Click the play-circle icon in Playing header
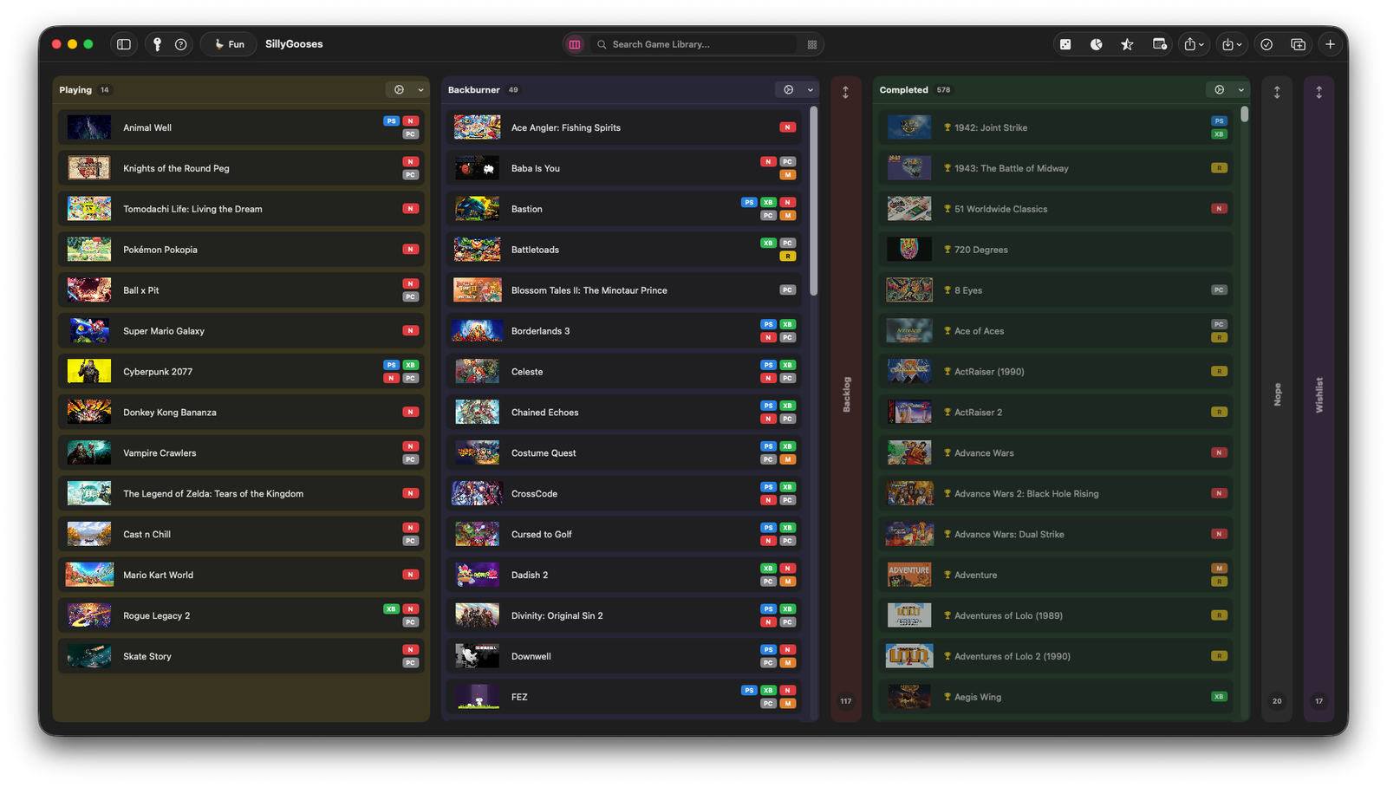 pos(399,90)
